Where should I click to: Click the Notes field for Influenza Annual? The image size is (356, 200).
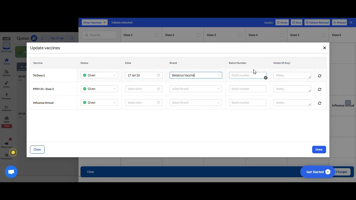pos(292,102)
